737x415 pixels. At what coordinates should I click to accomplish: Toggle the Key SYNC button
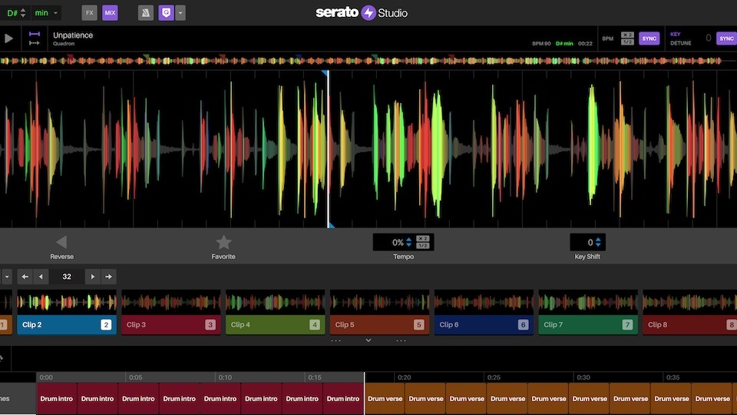click(726, 38)
